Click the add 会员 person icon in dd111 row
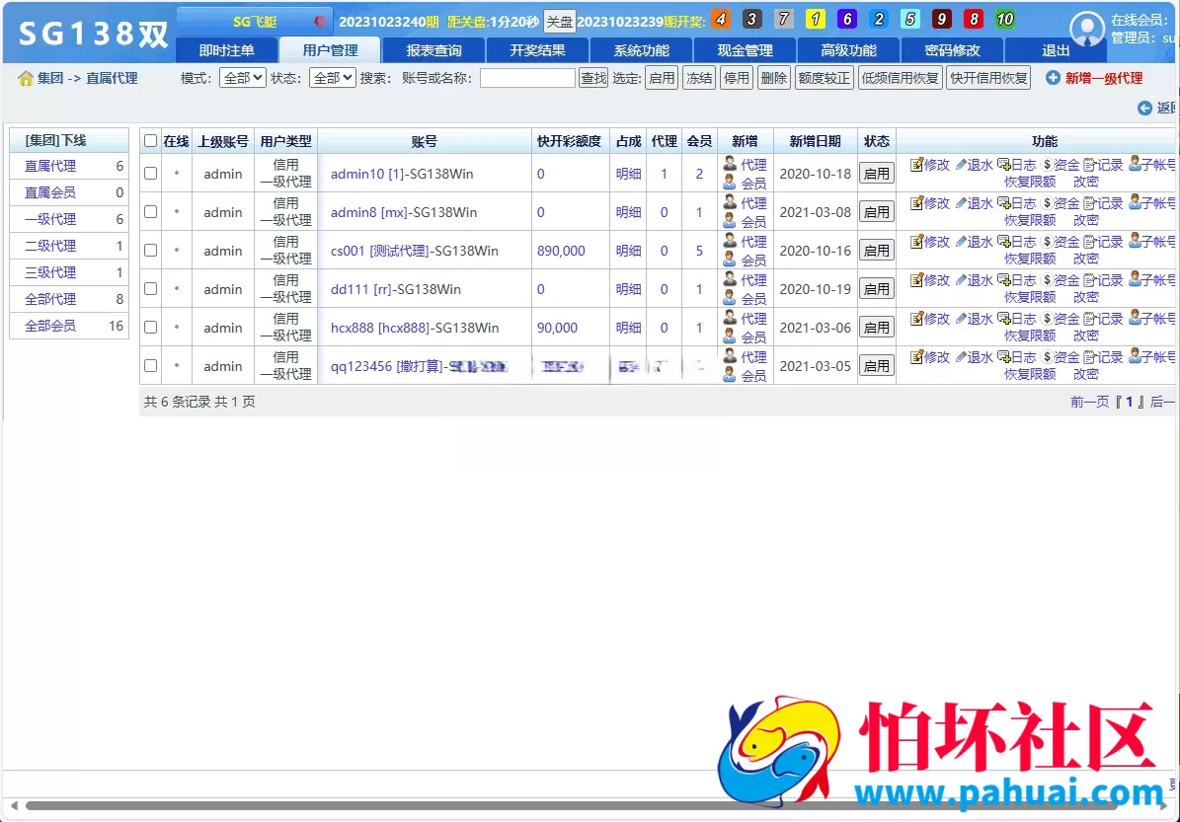The height and width of the screenshot is (822, 1180). tap(729, 297)
